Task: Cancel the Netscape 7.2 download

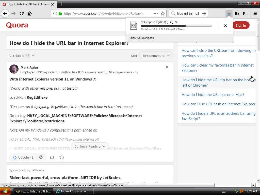Action: pyautogui.click(x=225, y=26)
